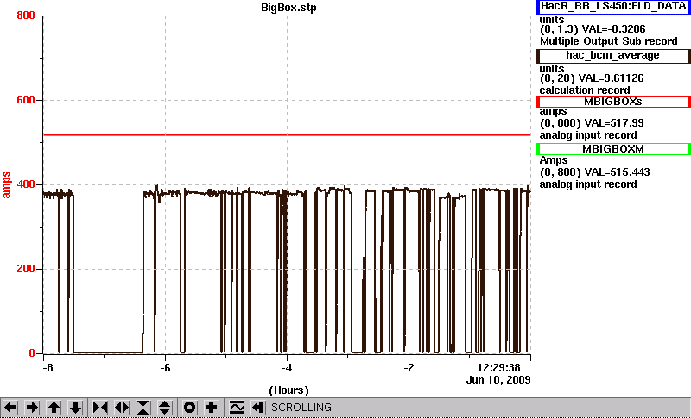Click the VAL=515.443 reading for MBIGBOXM

tap(616, 172)
